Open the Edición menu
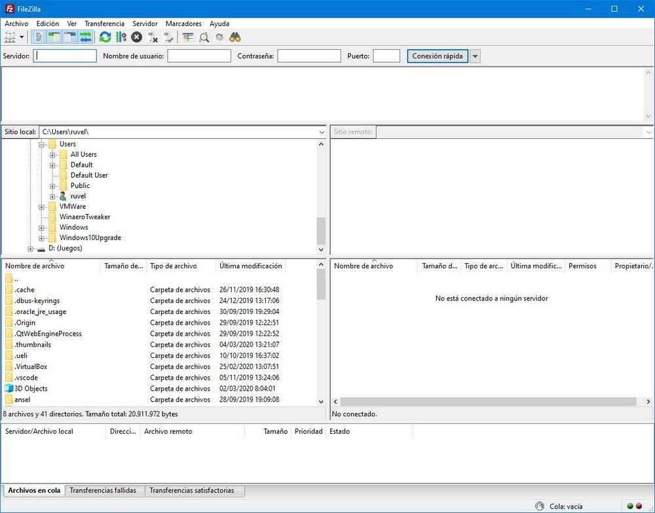This screenshot has height=513, width=655. (x=48, y=24)
